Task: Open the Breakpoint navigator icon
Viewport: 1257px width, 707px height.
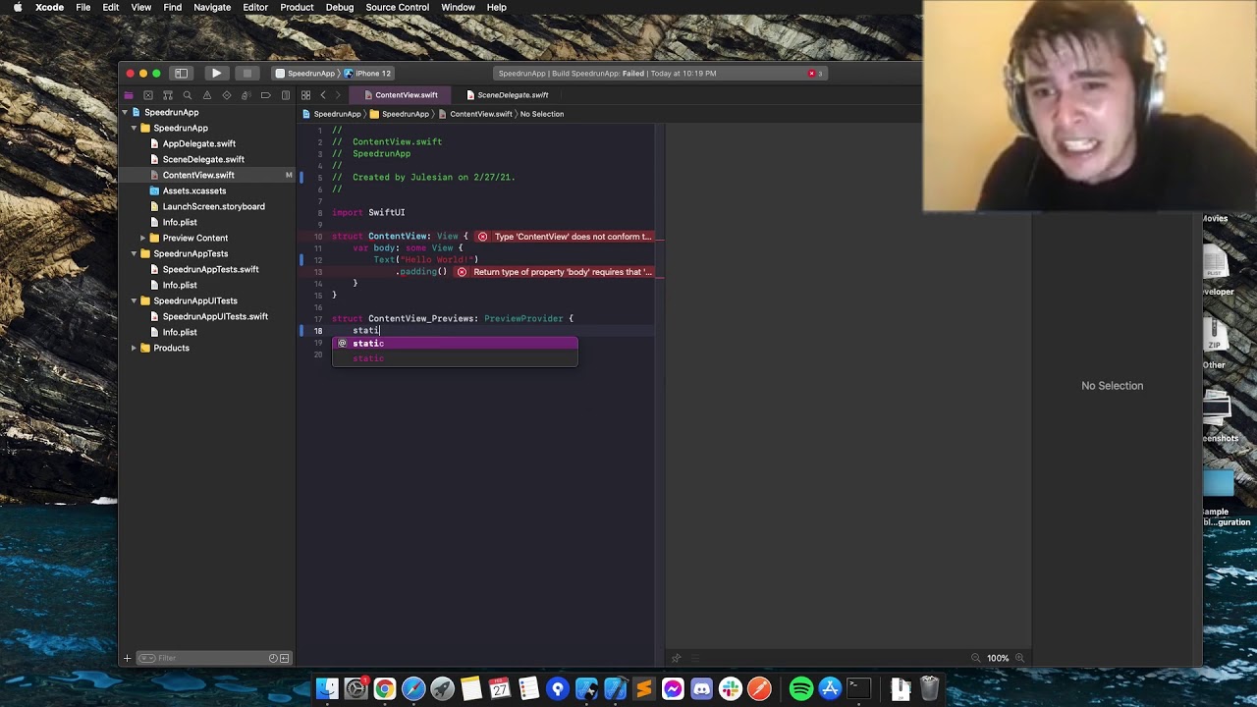Action: coord(266,95)
